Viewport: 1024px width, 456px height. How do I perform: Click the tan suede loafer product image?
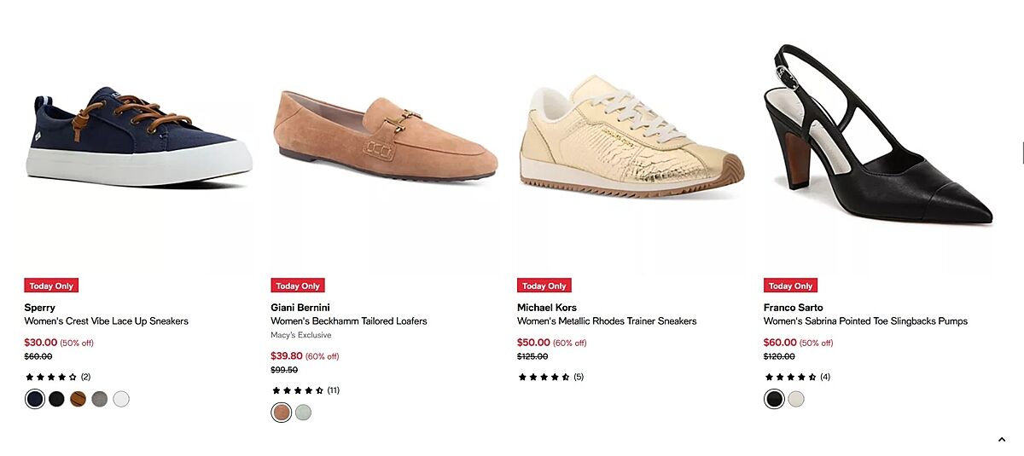point(385,136)
